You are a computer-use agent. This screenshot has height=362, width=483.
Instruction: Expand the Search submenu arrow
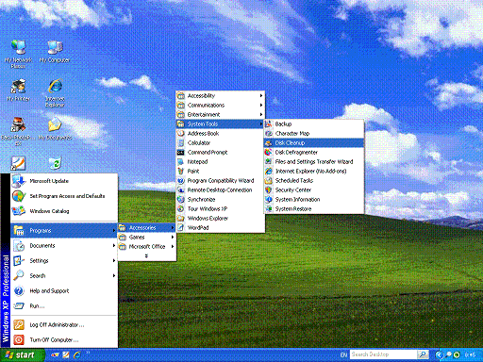114,275
